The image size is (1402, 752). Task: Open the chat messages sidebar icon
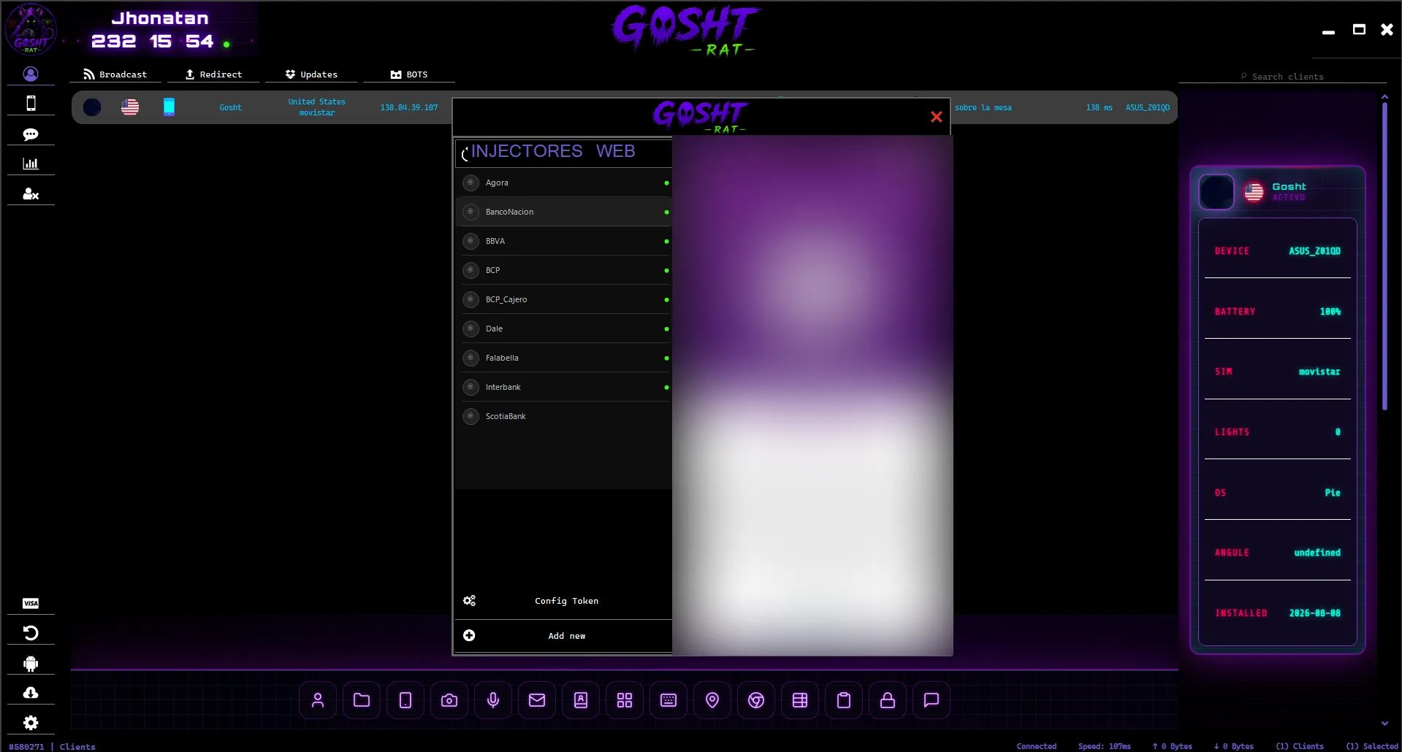(x=31, y=134)
